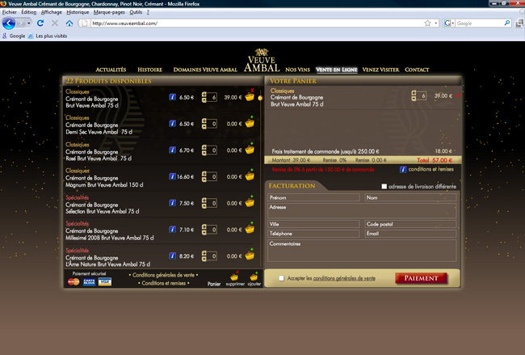525x355 pixels.
Task: Open the Venez Visiter page
Action: (380, 70)
